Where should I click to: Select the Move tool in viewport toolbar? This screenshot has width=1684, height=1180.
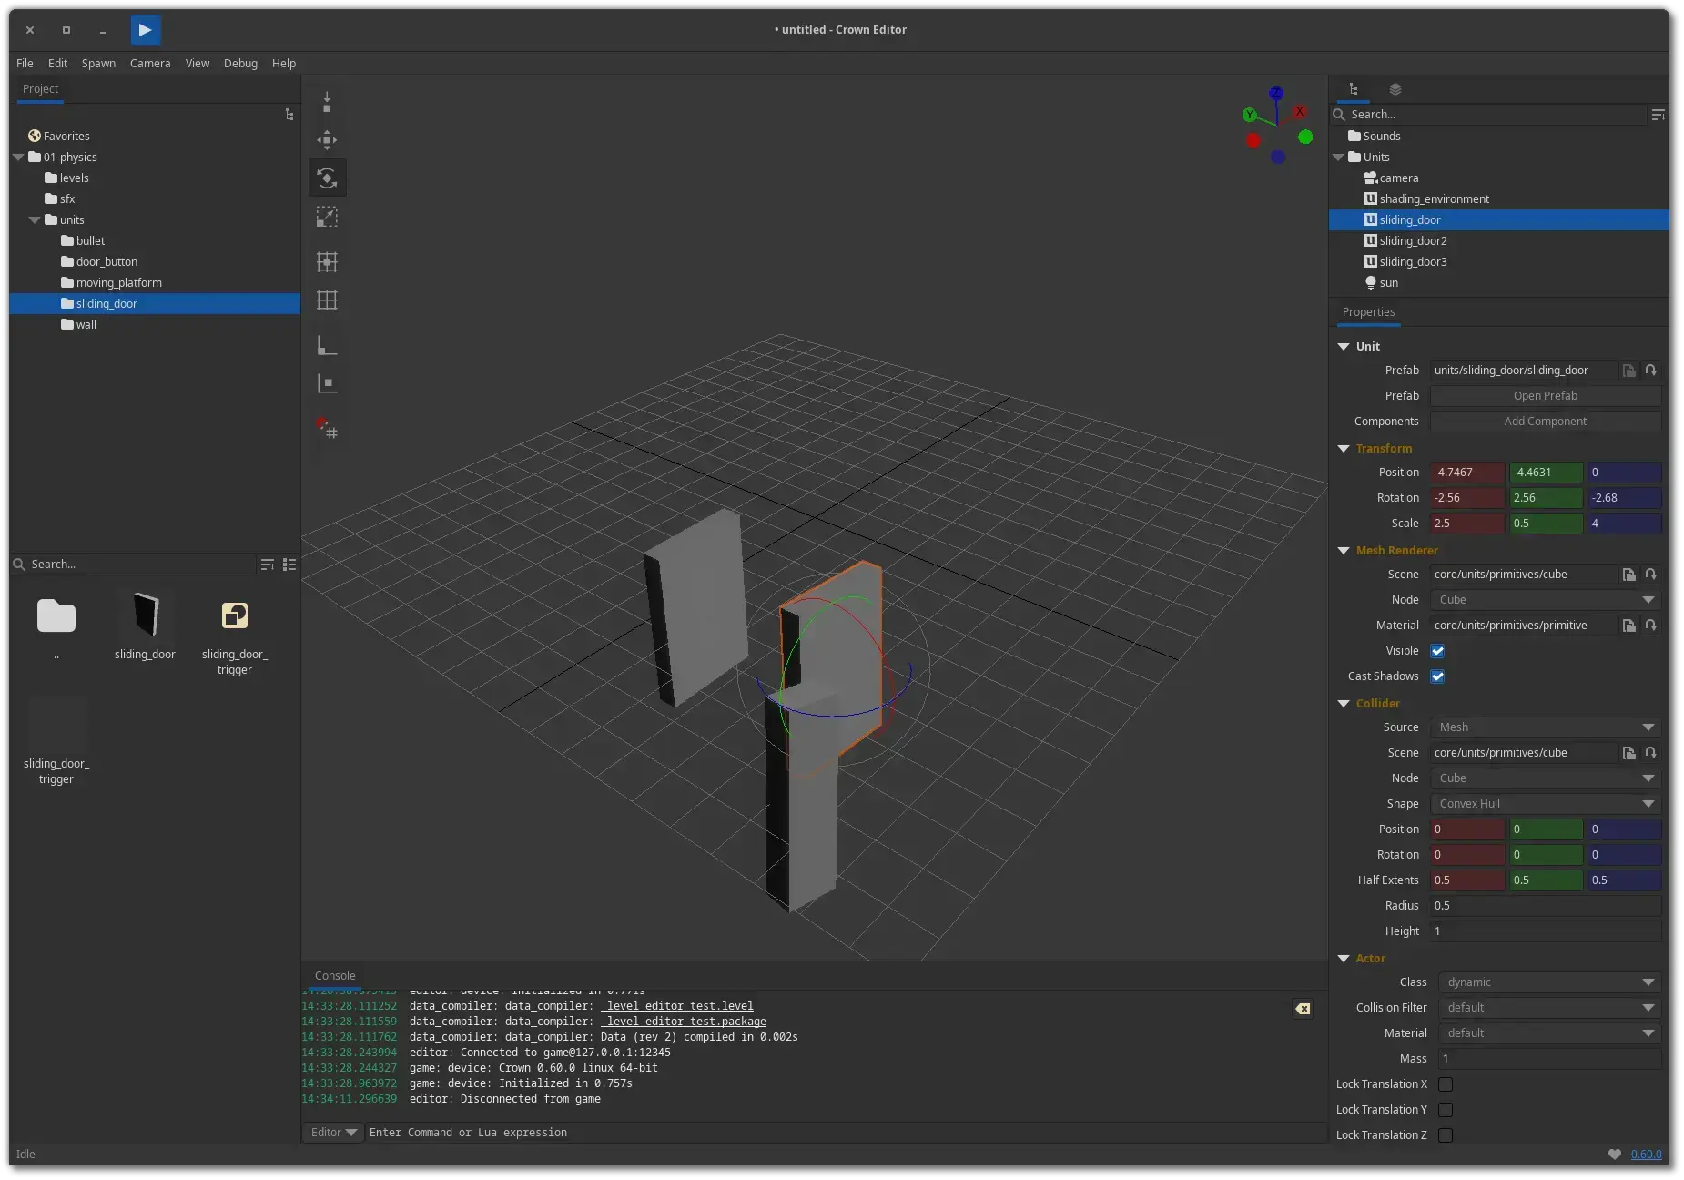pos(327,139)
